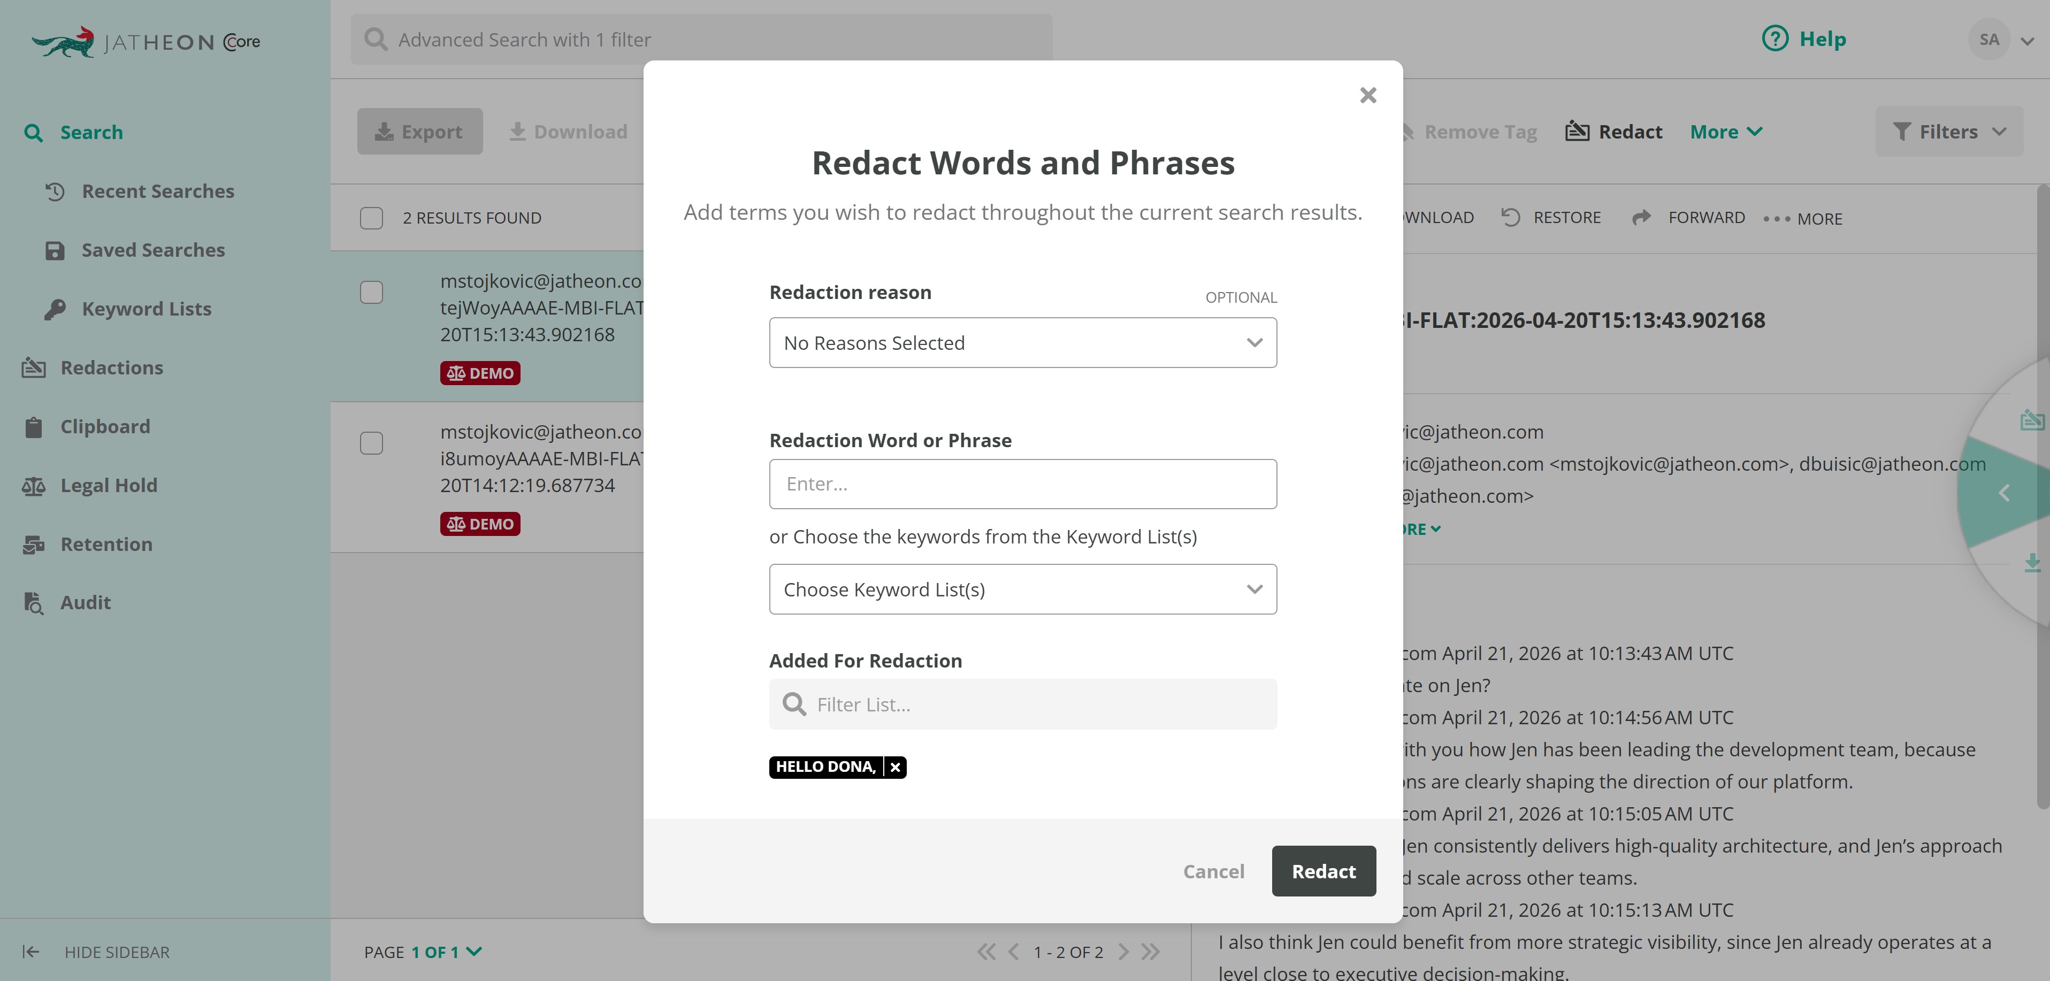Go to last page double-arrow

(1150, 952)
